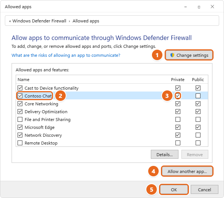Close the Allowed apps window
The width and height of the screenshot is (224, 198).
tap(212, 7)
